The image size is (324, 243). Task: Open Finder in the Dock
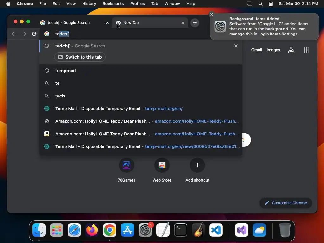(39, 230)
